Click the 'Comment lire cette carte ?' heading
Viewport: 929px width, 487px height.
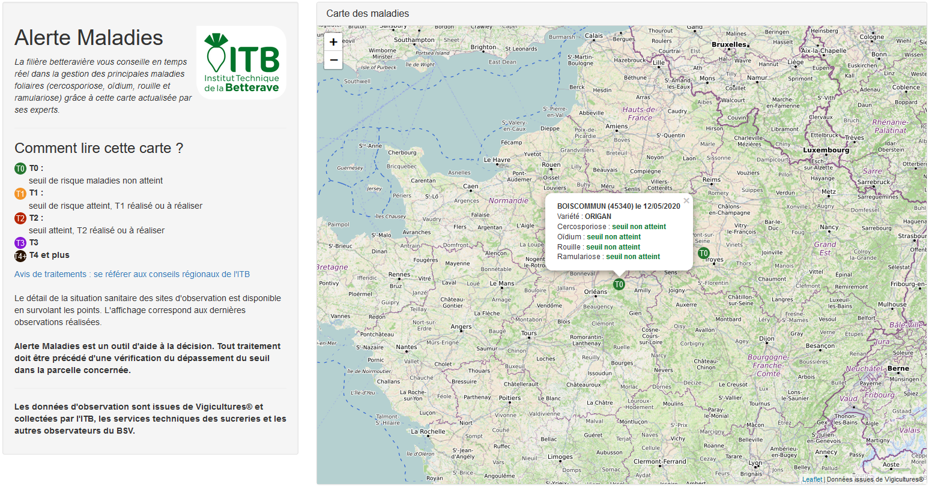[99, 148]
